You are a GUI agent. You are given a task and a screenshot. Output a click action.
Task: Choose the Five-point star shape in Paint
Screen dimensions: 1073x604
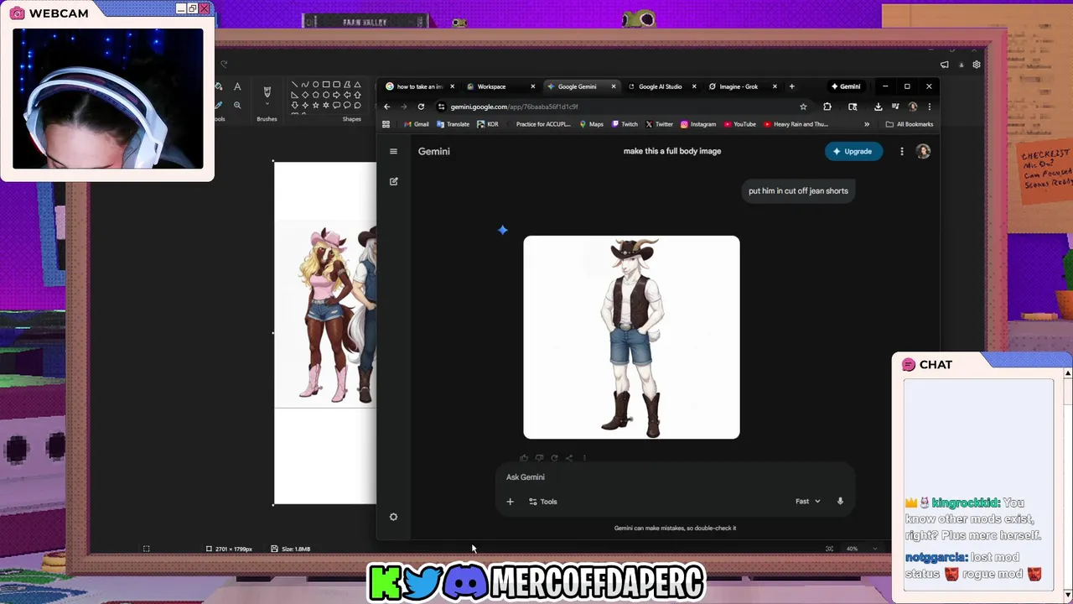[x=316, y=106]
